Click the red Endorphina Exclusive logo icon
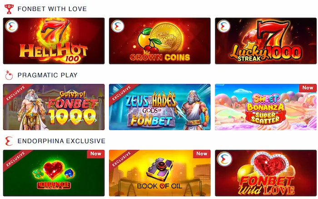318x199 pixels. [9, 141]
